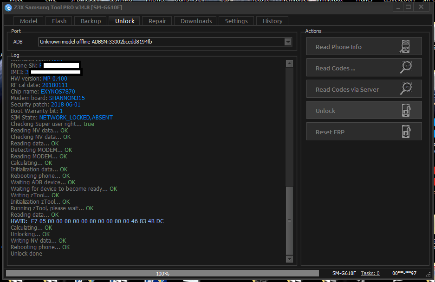
Task: Click the phone-lock icon on Unlock button
Action: click(406, 110)
